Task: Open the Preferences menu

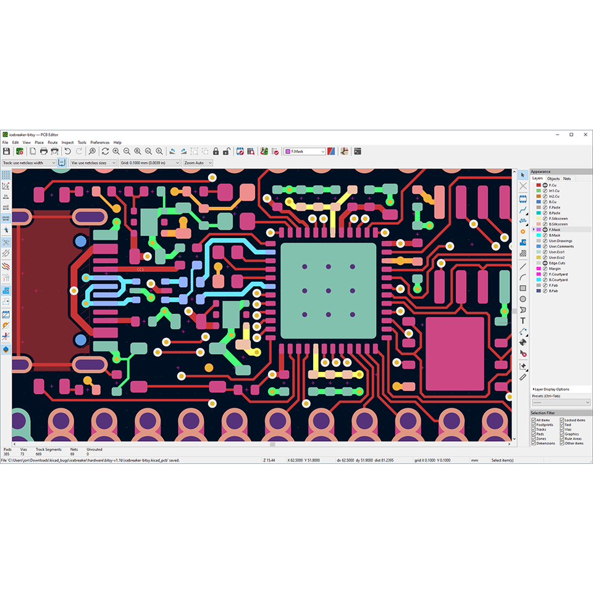Action: point(100,143)
